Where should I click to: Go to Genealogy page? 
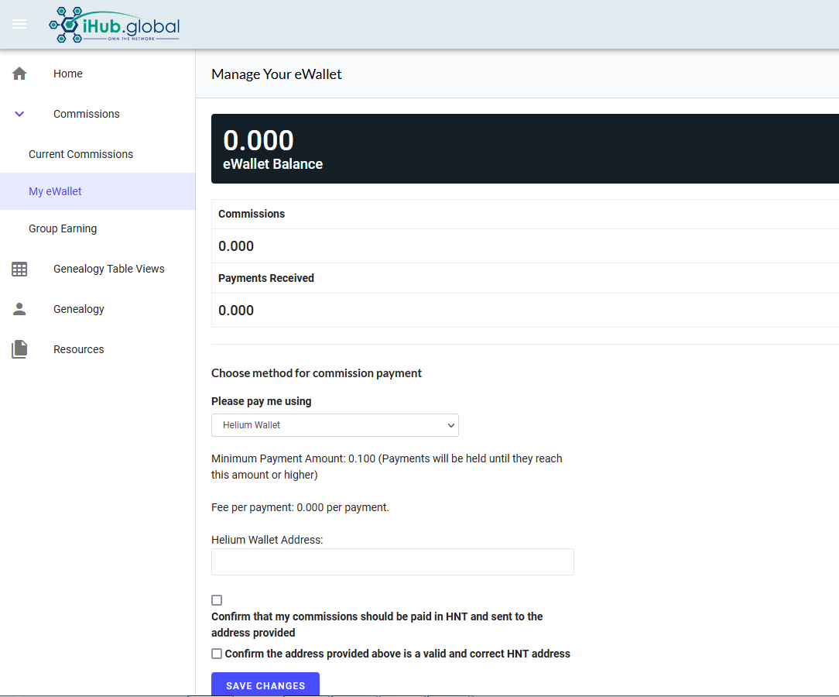click(x=79, y=309)
